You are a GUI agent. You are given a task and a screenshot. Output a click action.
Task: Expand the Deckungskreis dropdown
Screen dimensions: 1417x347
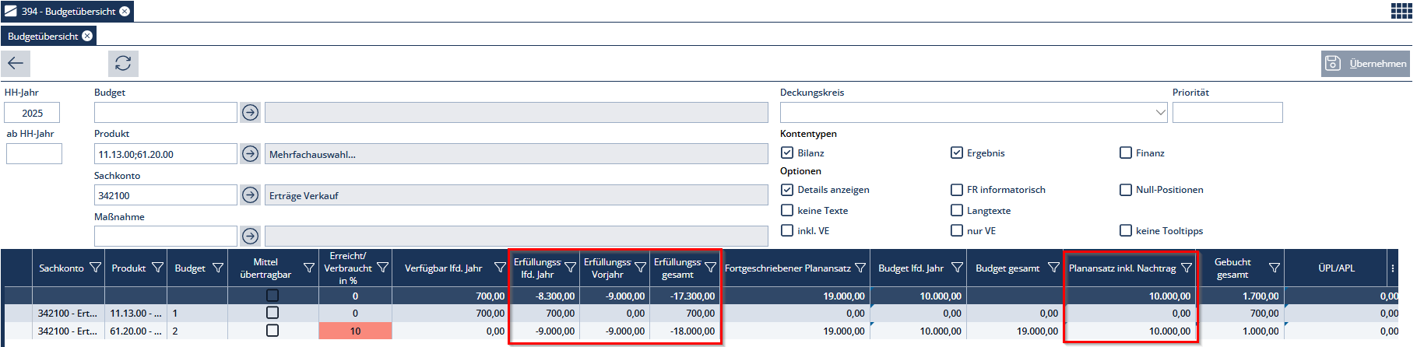click(x=1160, y=113)
